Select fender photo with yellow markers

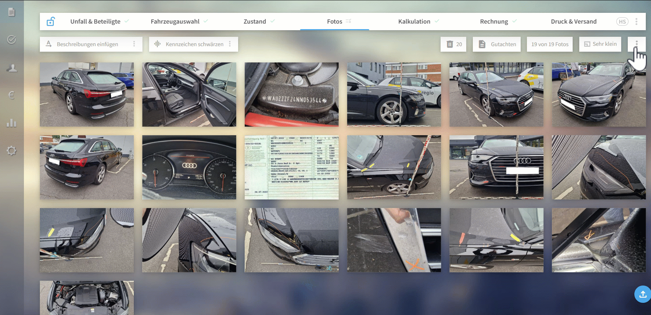(x=394, y=167)
